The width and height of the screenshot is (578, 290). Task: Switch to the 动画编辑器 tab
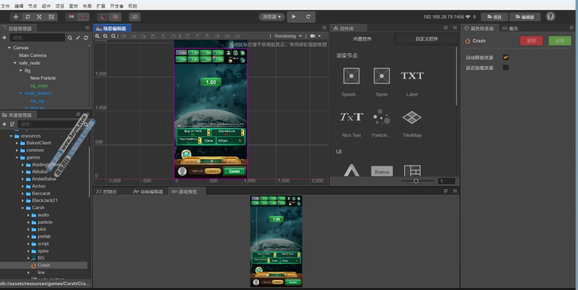click(148, 192)
